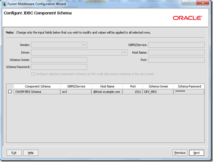Click the Host Name input field
213x162 pixels.
pyautogui.click(x=176, y=52)
